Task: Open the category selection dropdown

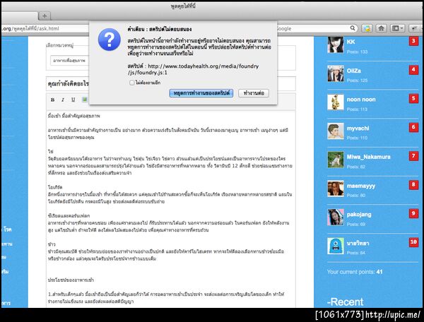Action: (x=70, y=61)
